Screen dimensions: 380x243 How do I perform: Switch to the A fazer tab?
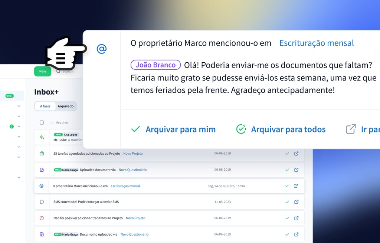click(45, 106)
